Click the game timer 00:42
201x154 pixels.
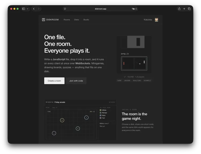pos(92,112)
